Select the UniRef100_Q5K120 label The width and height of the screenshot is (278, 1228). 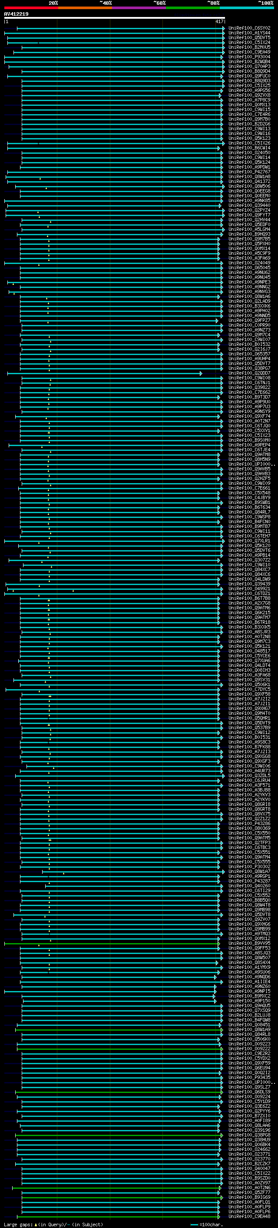pyautogui.click(x=249, y=546)
